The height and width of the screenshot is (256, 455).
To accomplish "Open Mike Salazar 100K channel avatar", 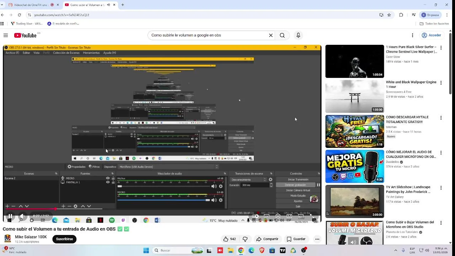I will pos(7,239).
